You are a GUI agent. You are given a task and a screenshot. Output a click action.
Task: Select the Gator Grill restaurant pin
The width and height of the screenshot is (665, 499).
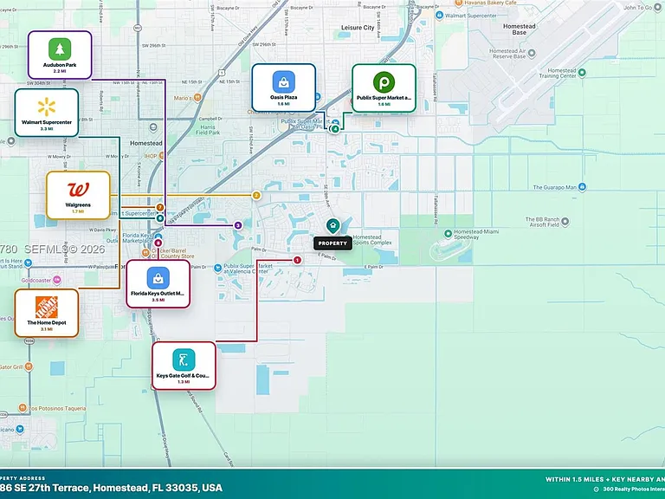(29, 366)
